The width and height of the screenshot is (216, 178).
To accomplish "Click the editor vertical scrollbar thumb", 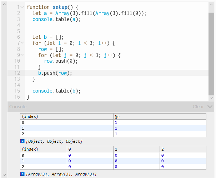I will point(211,54).
